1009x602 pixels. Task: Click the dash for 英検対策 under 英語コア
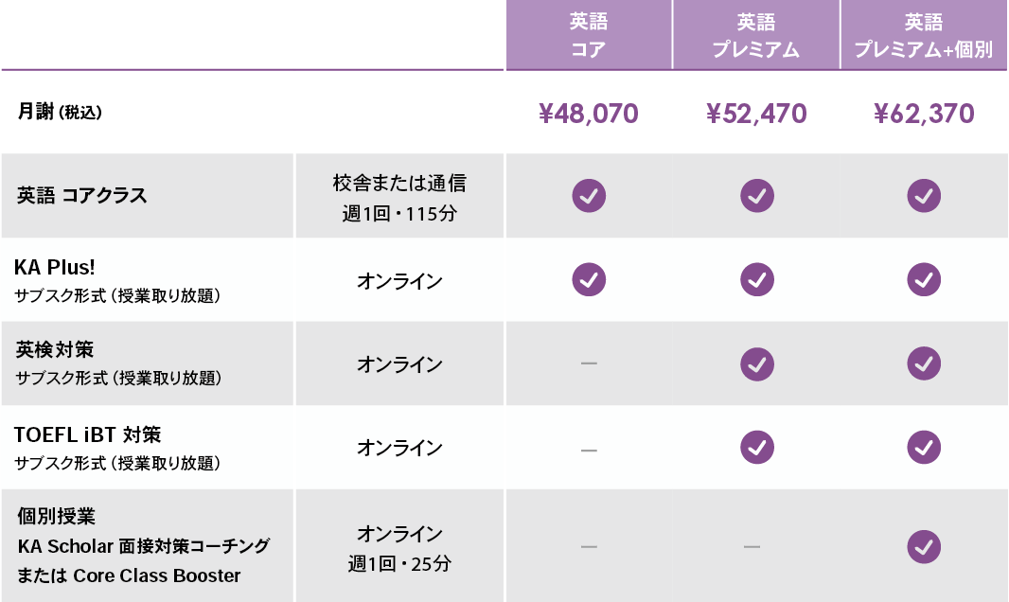[x=589, y=364]
